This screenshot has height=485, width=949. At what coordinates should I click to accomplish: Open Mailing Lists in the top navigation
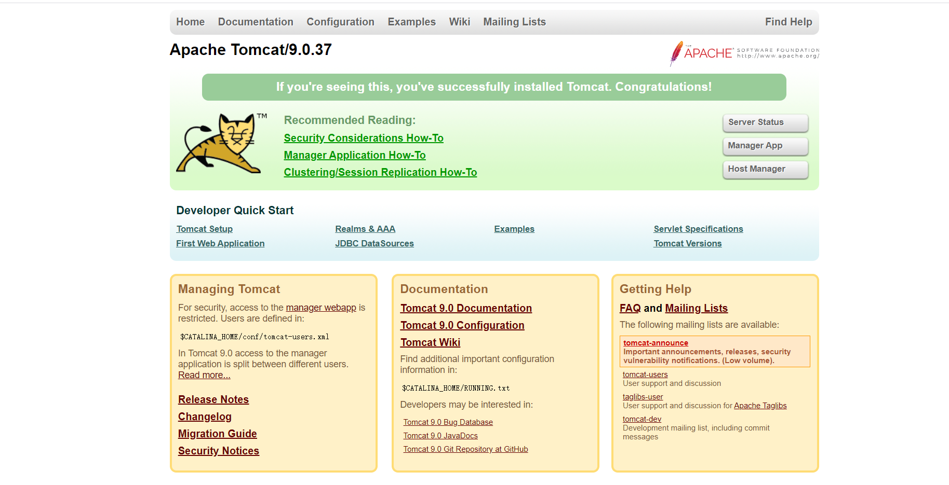514,22
